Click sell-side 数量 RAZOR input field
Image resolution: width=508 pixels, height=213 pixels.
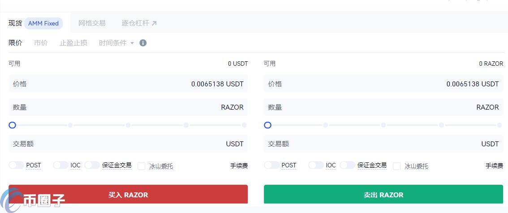pyautogui.click(x=383, y=107)
